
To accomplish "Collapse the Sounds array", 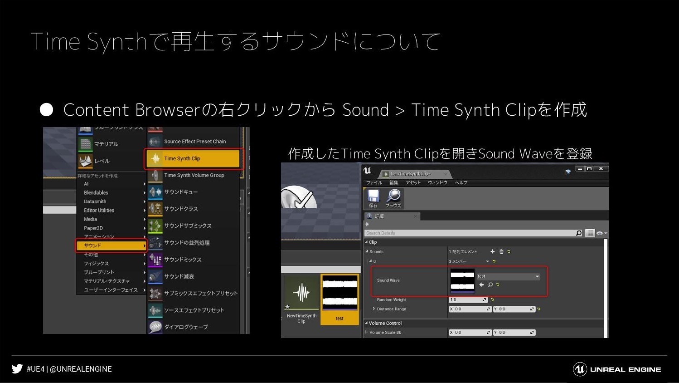I will pos(367,251).
